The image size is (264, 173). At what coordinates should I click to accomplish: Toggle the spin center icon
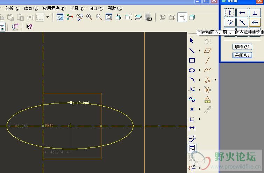70,17
